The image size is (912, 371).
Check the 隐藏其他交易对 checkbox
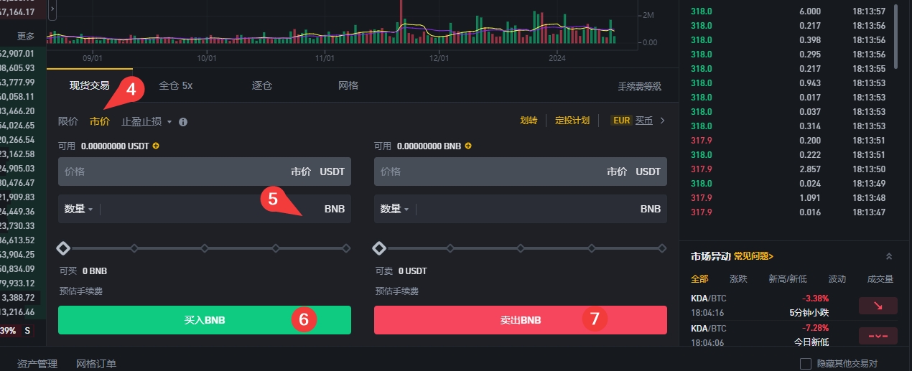click(805, 364)
